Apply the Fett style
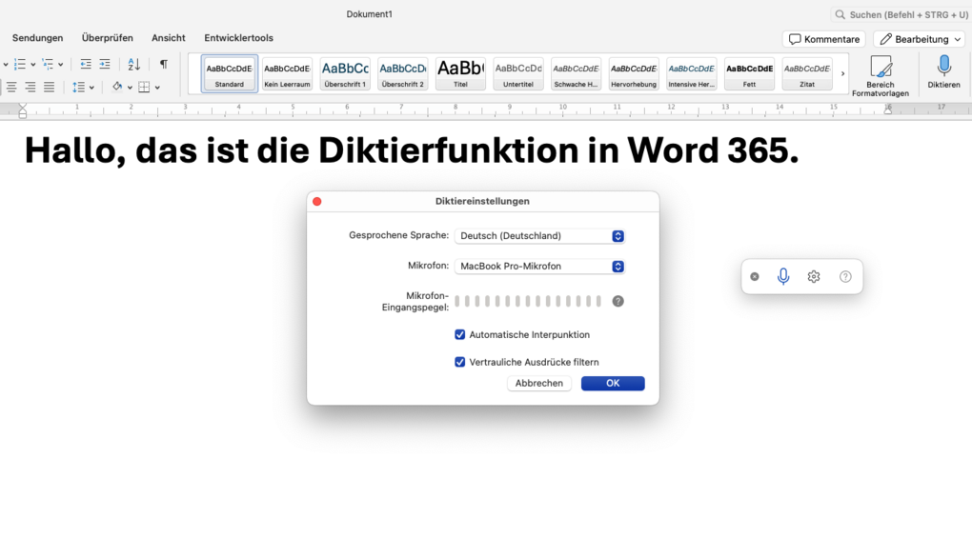This screenshot has width=972, height=538. pyautogui.click(x=749, y=73)
